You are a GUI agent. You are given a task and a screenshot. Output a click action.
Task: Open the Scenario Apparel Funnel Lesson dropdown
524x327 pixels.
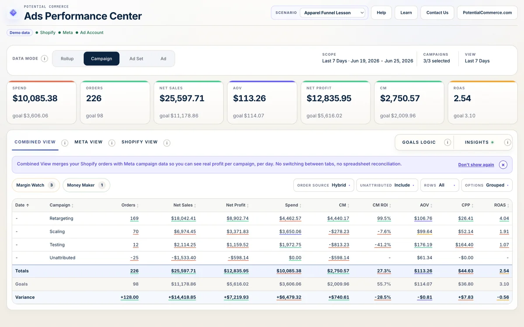click(x=332, y=13)
